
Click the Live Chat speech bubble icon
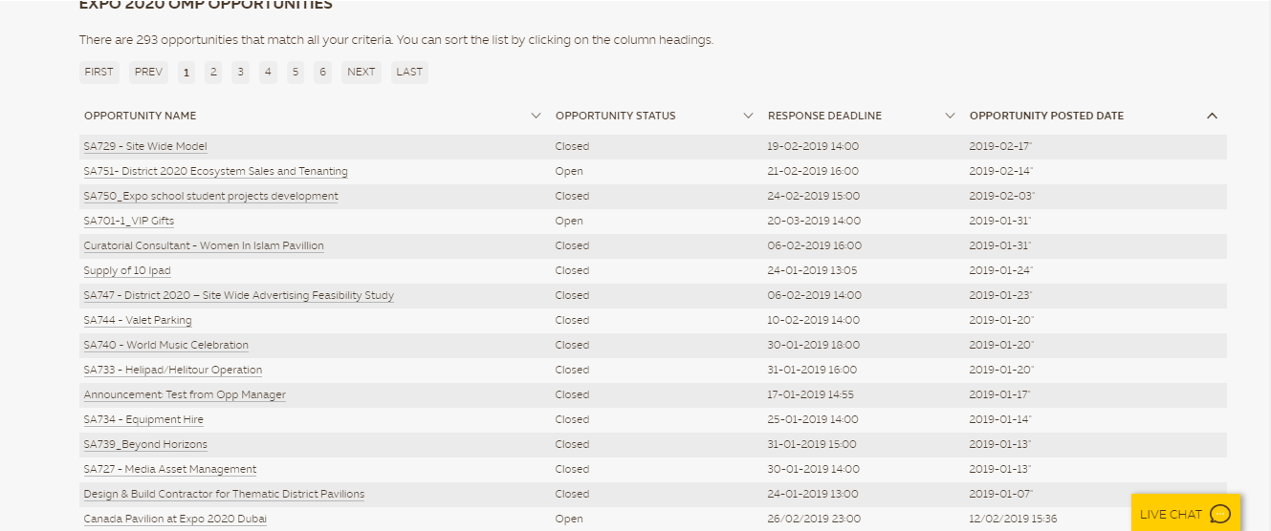point(1220,514)
